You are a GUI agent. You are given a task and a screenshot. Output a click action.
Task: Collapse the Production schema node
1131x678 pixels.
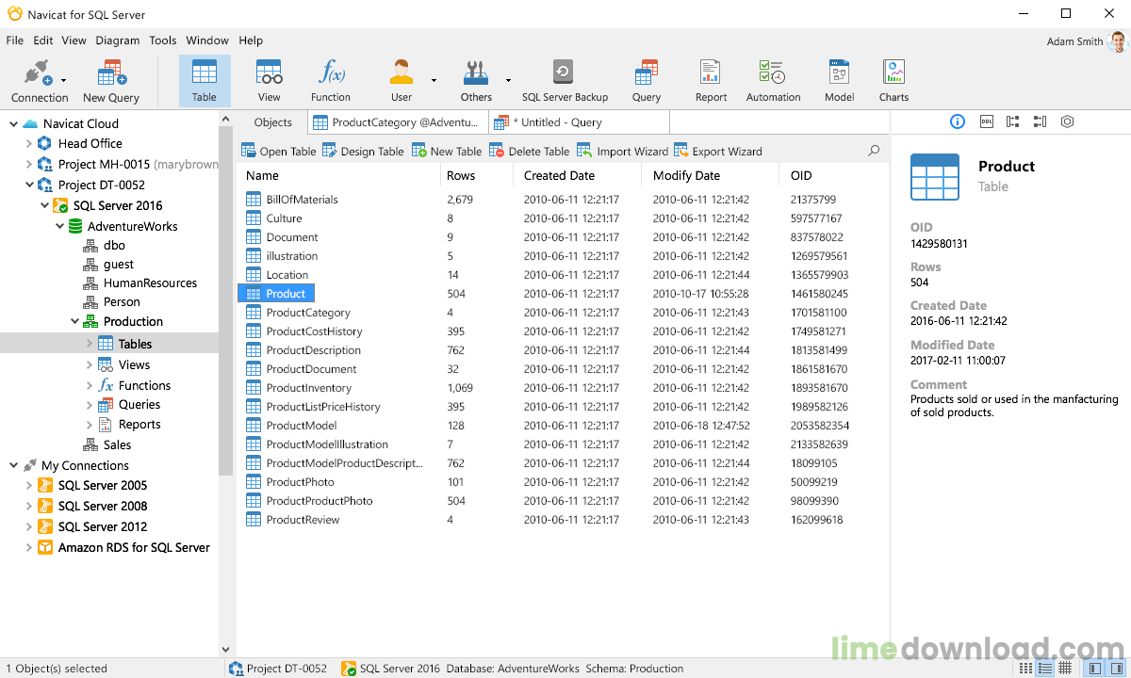point(74,322)
